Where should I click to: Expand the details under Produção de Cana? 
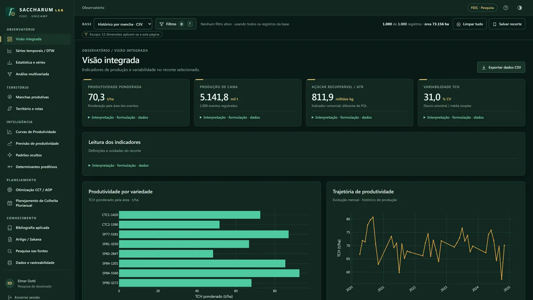pos(230,117)
